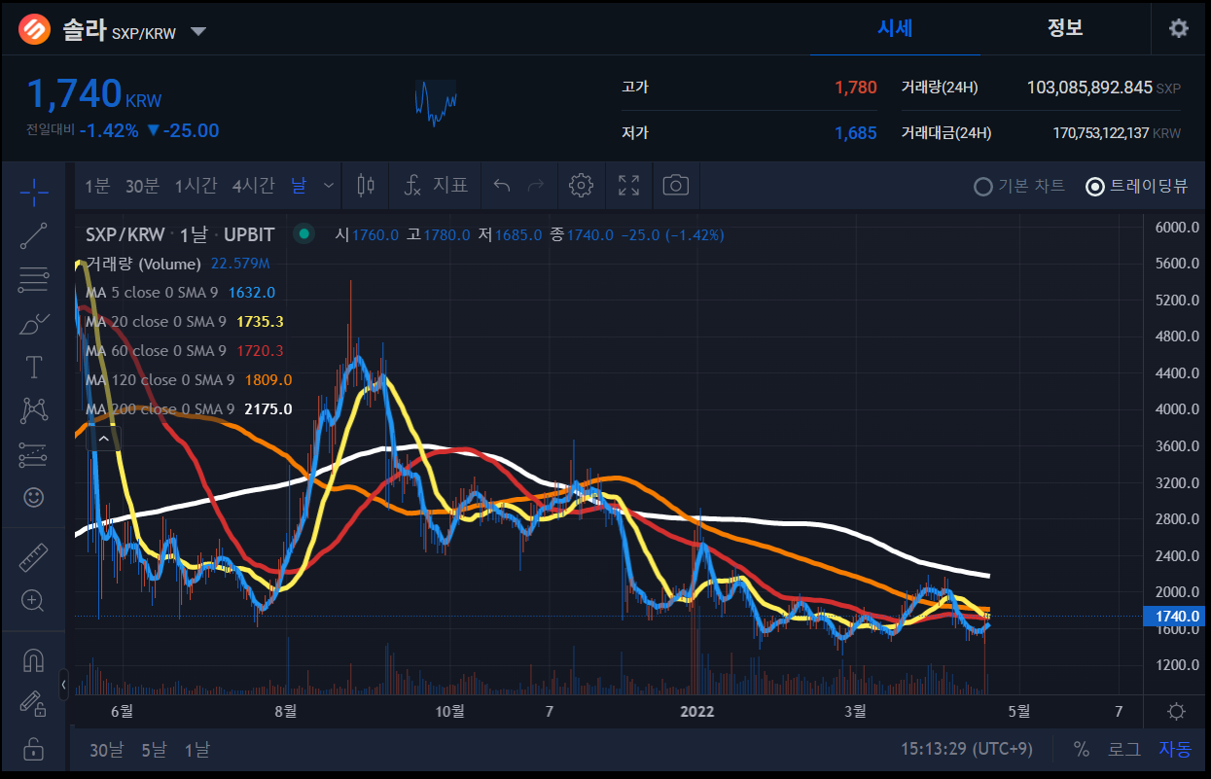Change candlestick chart type

coord(366,185)
